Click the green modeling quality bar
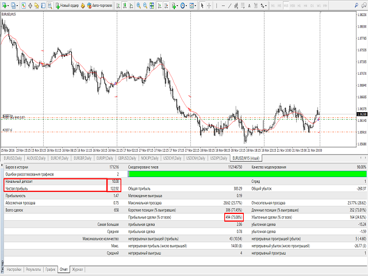The width and height of the screenshot is (368, 276). tap(247, 174)
